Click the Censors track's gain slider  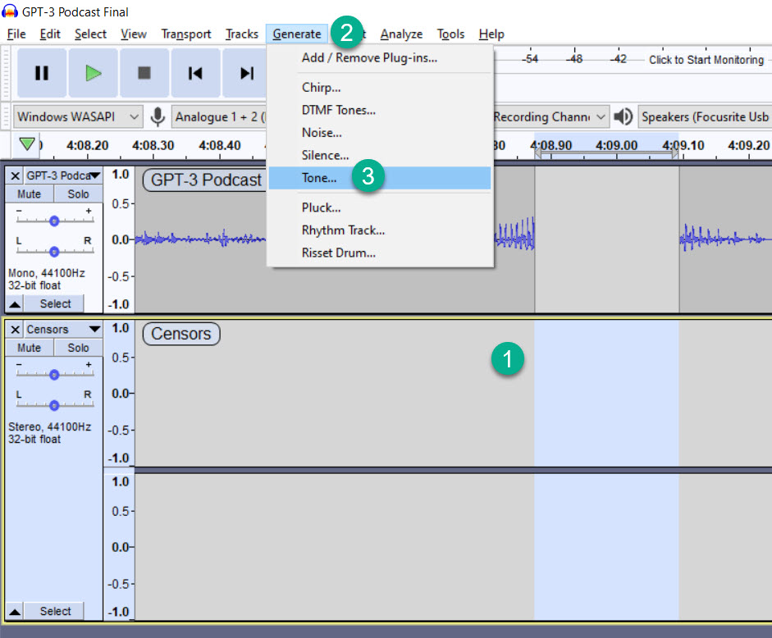(54, 374)
